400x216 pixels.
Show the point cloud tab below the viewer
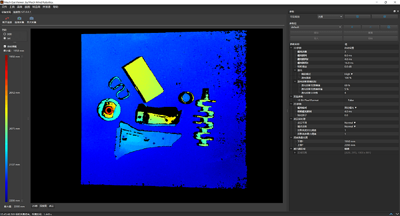pyautogui.click(x=51, y=206)
